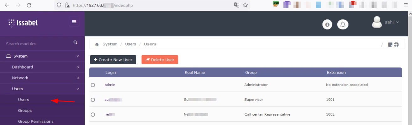Open the browser translate page icon

click(237, 5)
